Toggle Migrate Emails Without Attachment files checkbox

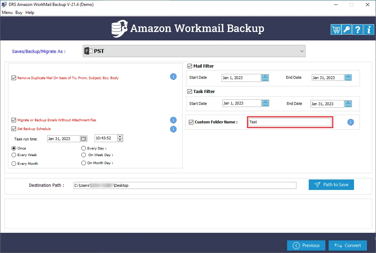point(14,120)
